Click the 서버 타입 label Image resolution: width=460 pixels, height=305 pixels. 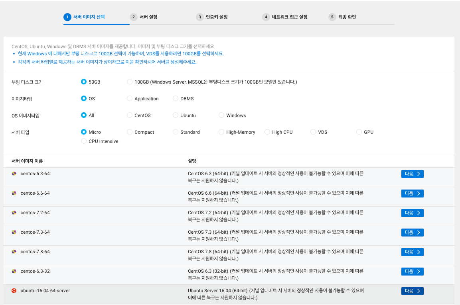[x=20, y=132]
